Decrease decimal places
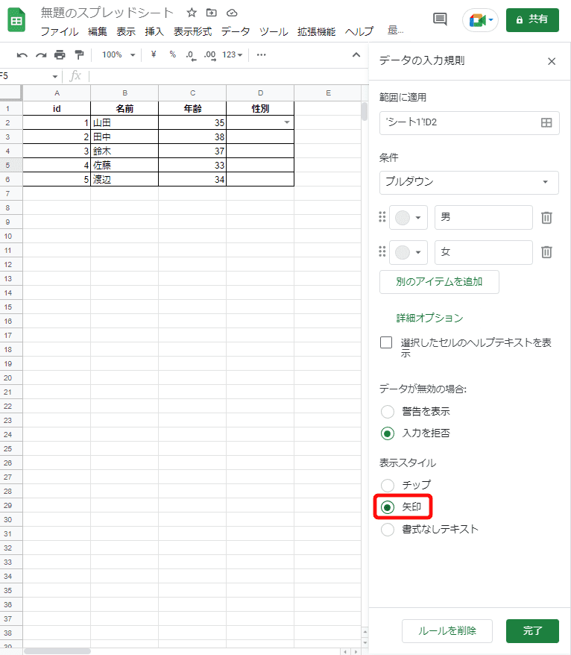The height and width of the screenshot is (655, 571). click(x=191, y=55)
